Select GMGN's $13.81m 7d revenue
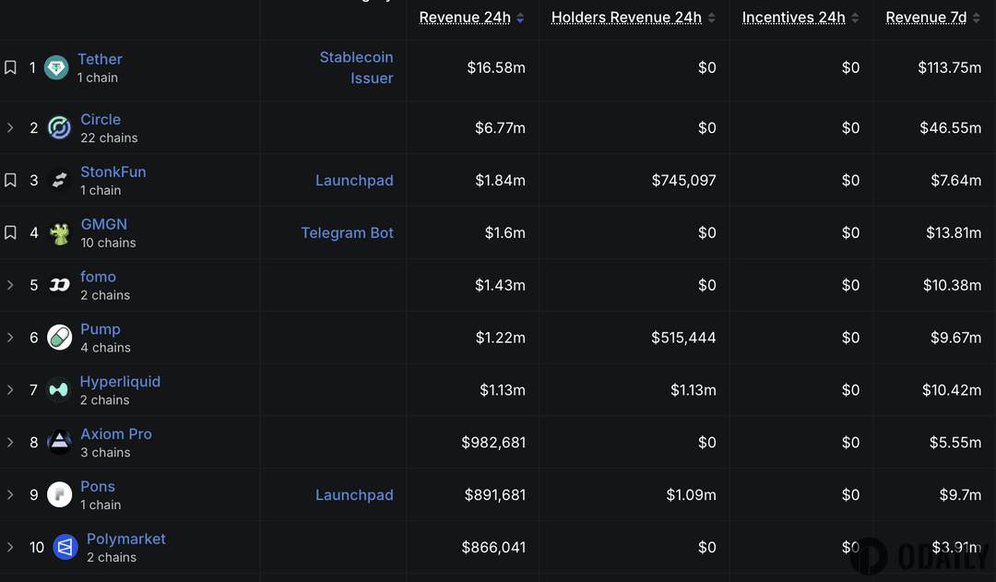Image resolution: width=996 pixels, height=582 pixels. (954, 232)
